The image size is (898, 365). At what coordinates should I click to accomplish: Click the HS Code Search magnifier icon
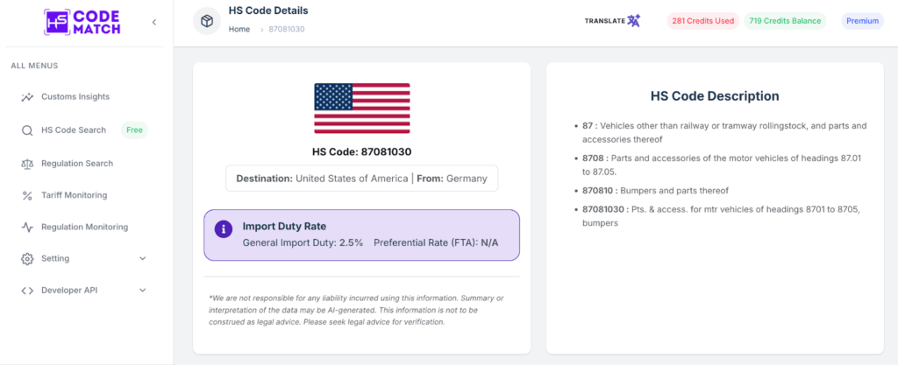click(27, 130)
